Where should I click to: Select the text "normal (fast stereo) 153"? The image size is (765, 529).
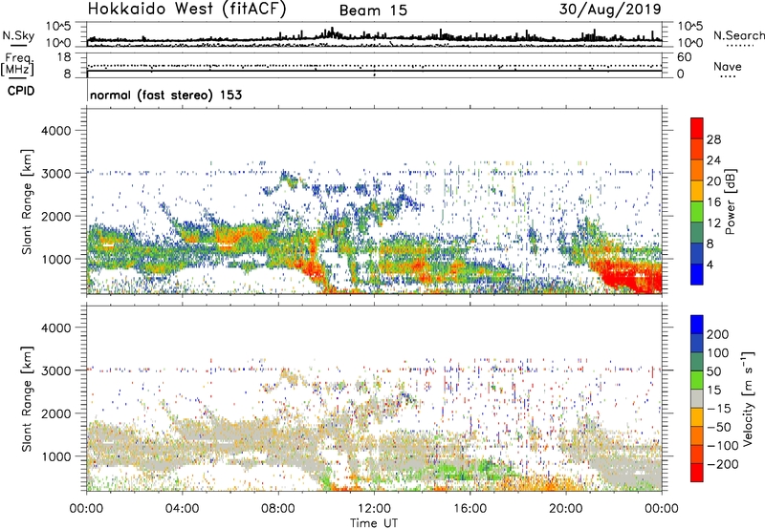[165, 95]
